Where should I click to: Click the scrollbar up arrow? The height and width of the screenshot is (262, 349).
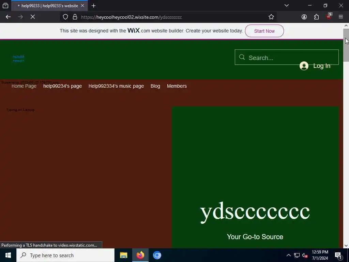point(346,26)
